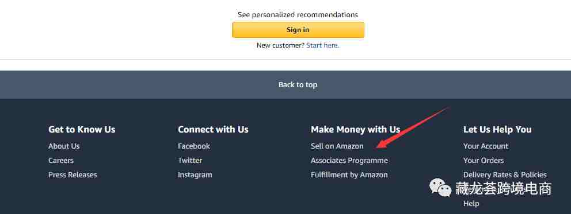Open the Twitter footer link

[x=190, y=160]
